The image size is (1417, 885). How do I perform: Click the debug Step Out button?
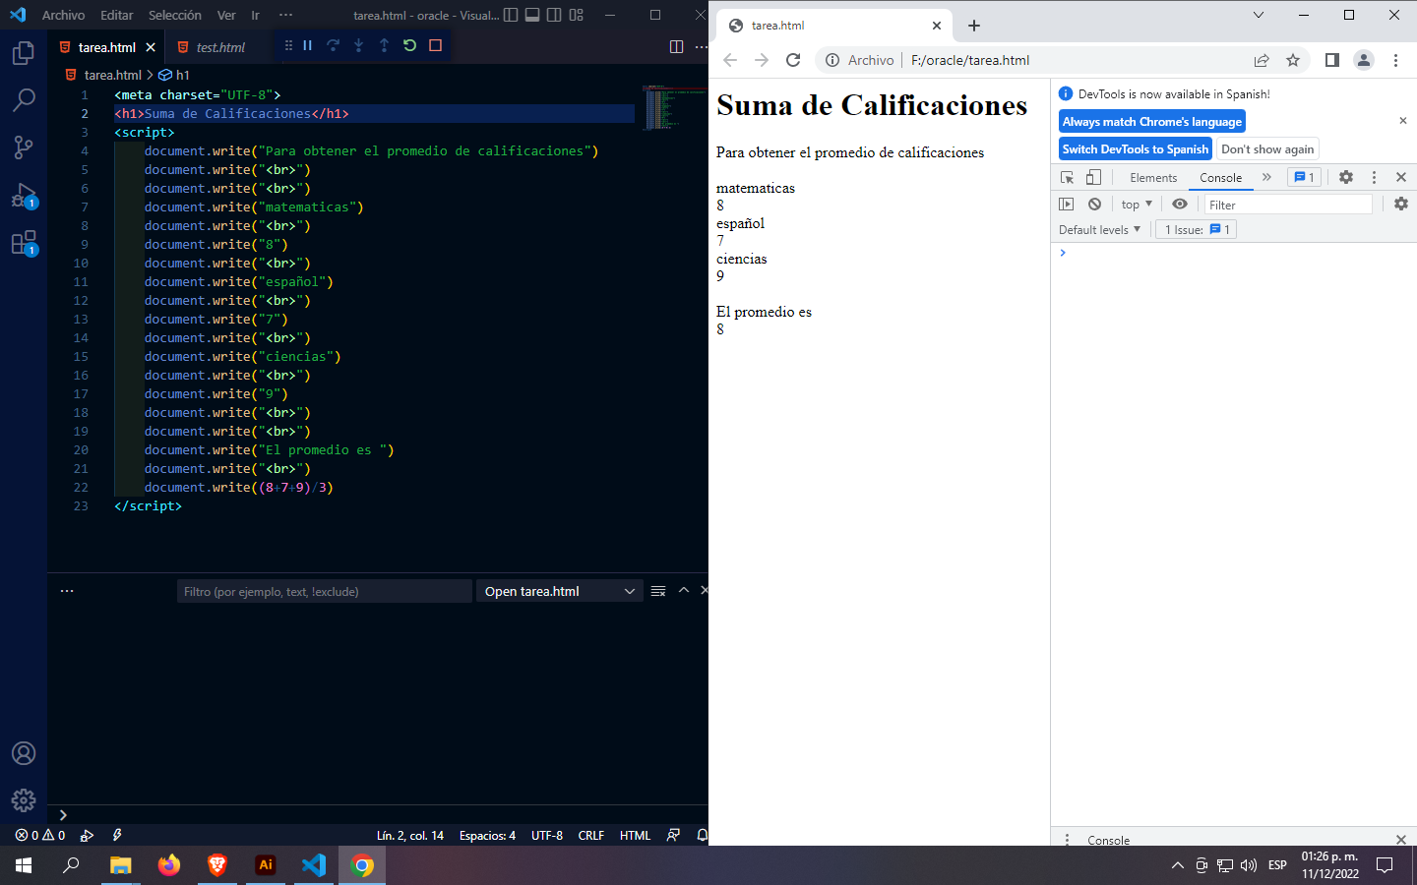385,45
